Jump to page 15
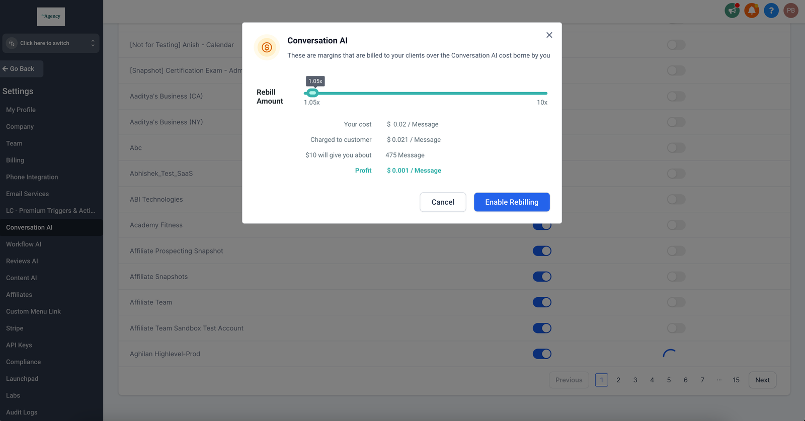 pos(736,380)
